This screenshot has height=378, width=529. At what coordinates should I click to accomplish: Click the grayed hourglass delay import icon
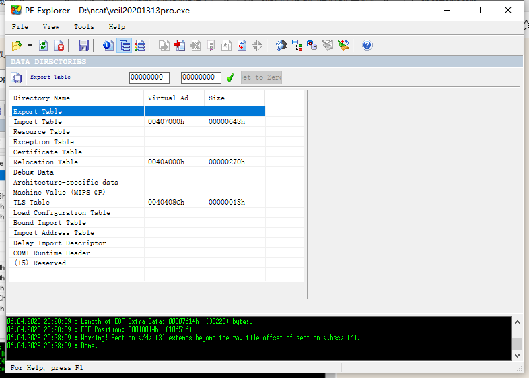[x=195, y=45]
